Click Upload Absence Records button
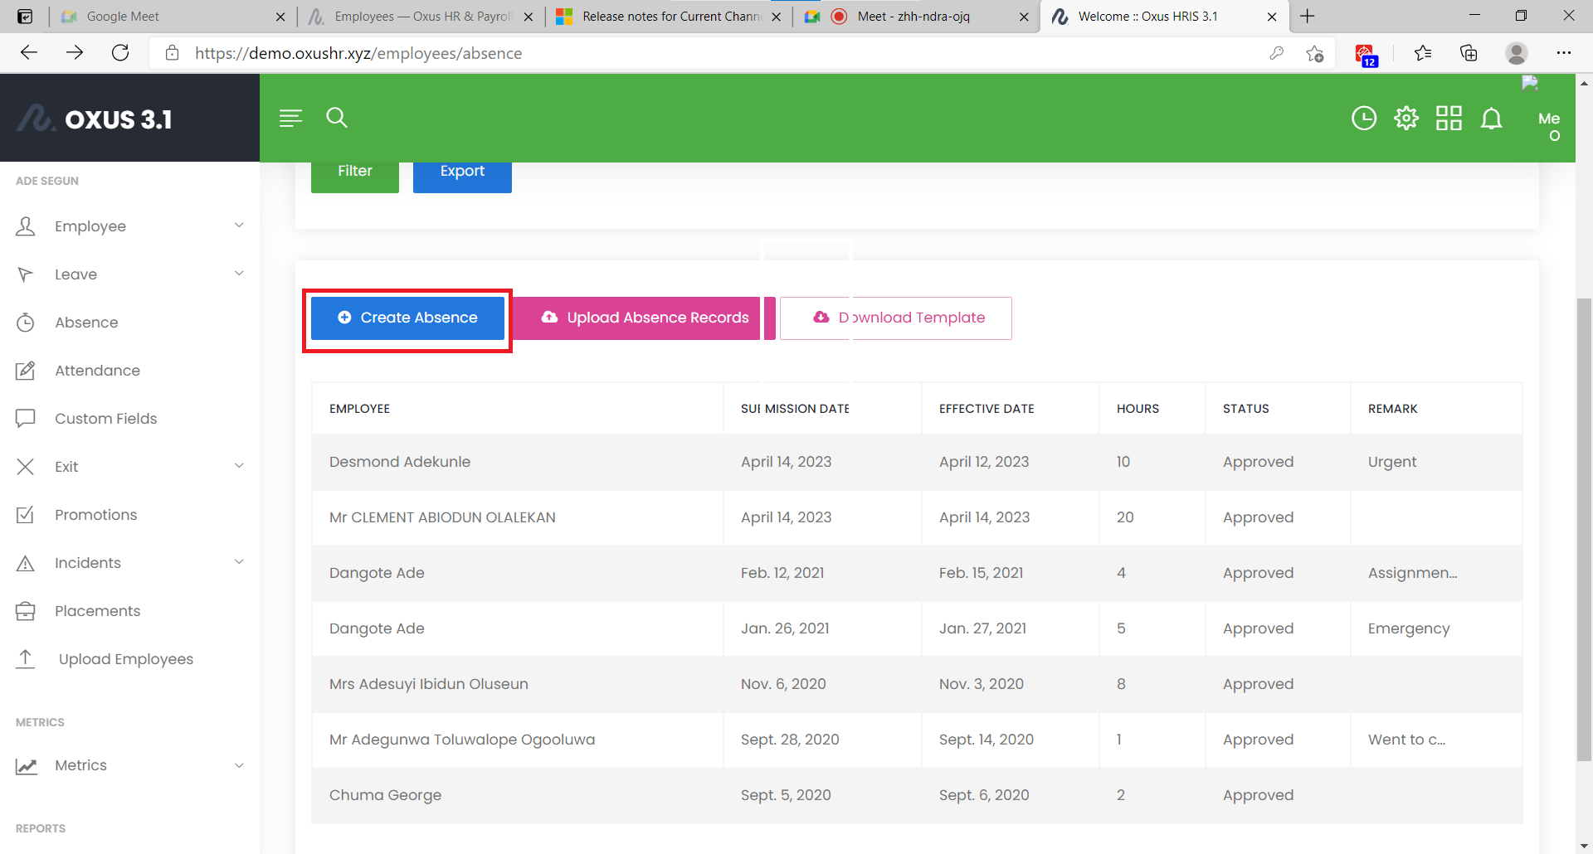Screen dimensions: 1593x854 click(643, 318)
